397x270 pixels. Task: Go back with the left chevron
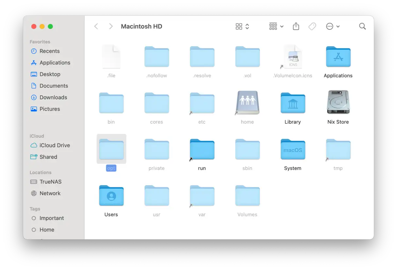96,27
